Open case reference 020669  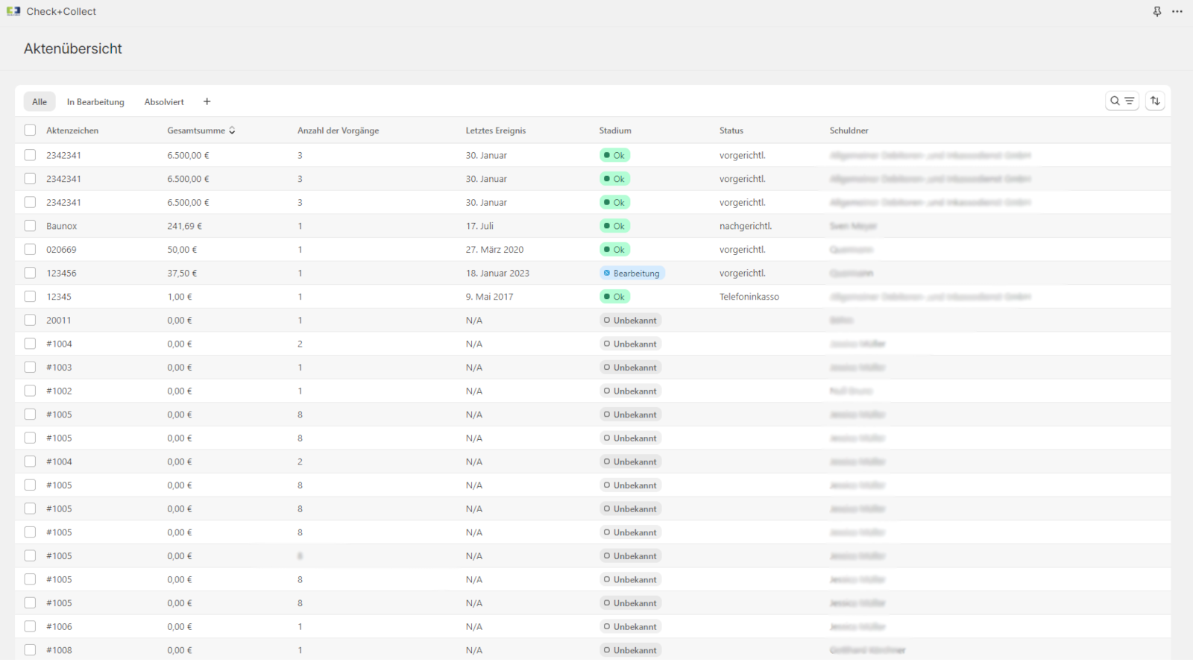click(x=61, y=250)
